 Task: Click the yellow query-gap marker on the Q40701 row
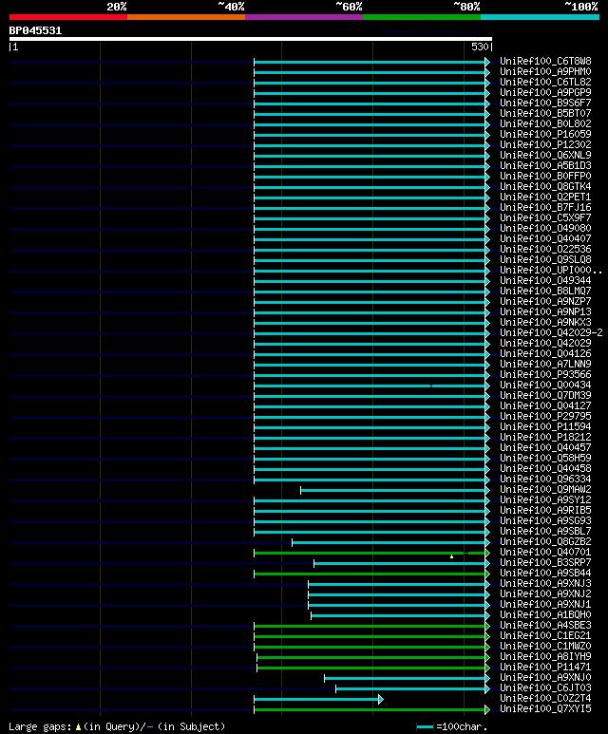pyautogui.click(x=451, y=556)
